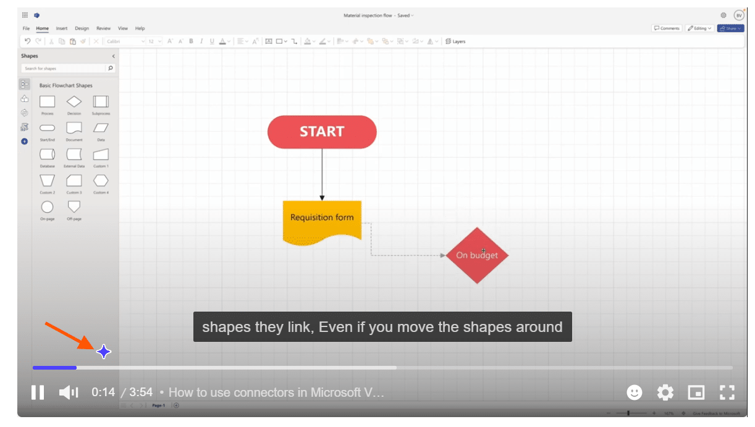Screen dimensions: 755x427
Task: Open the Insert ribbon tab
Action: point(62,28)
